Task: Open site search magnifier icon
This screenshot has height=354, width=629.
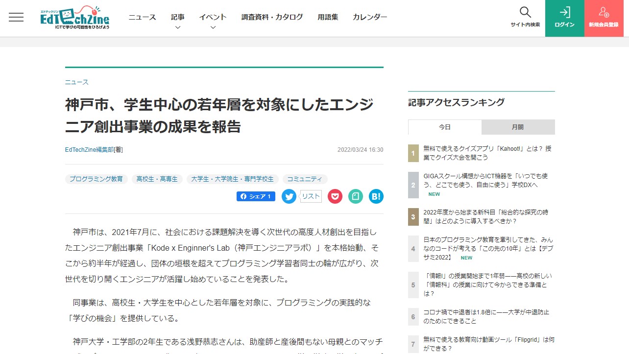Action: [525, 12]
